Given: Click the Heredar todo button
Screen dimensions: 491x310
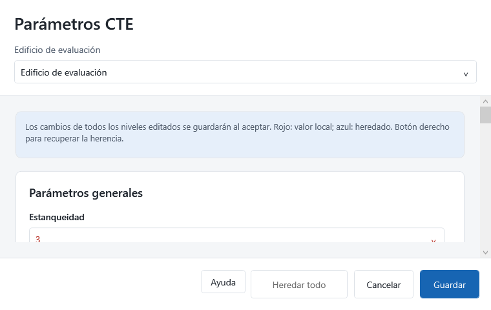Looking at the screenshot, I should pos(298,284).
